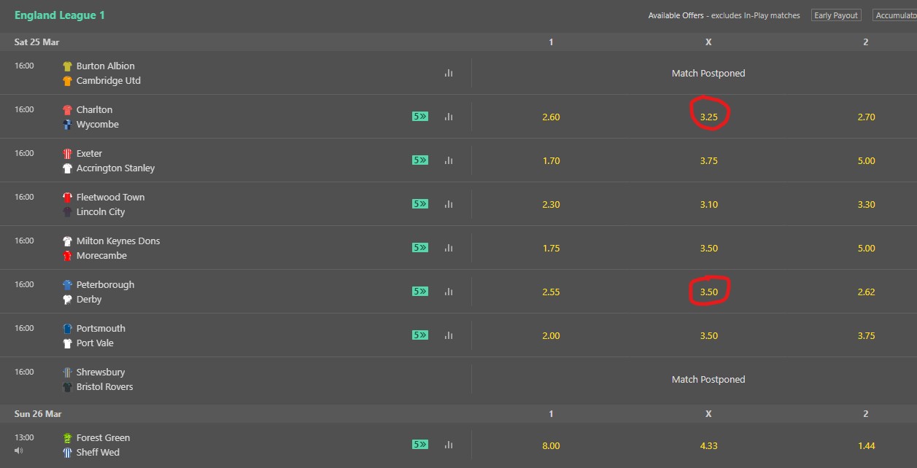The height and width of the screenshot is (468, 917).
Task: Open stats icon for Burton Albion match
Action: (x=449, y=73)
